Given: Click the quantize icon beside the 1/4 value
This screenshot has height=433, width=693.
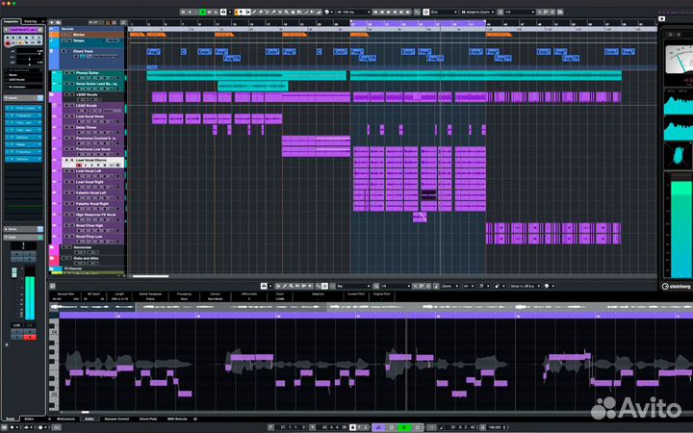Looking at the screenshot, I should (500, 13).
